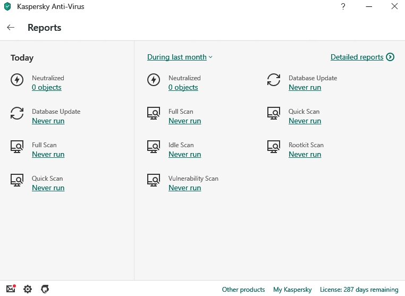Open the Other products link
Screen dimensions: 405x296
(x=243, y=289)
